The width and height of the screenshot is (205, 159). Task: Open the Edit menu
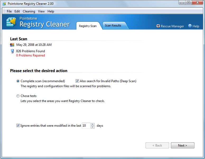click(17, 11)
